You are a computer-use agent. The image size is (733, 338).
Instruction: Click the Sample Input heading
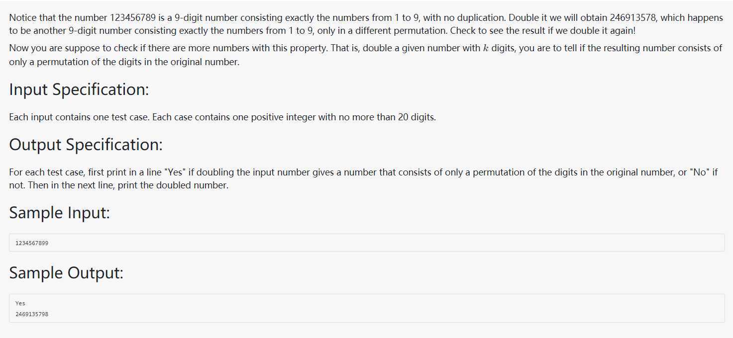click(59, 213)
